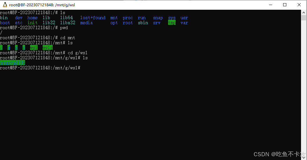Click the highlighted 'g' drive entry

24,48
